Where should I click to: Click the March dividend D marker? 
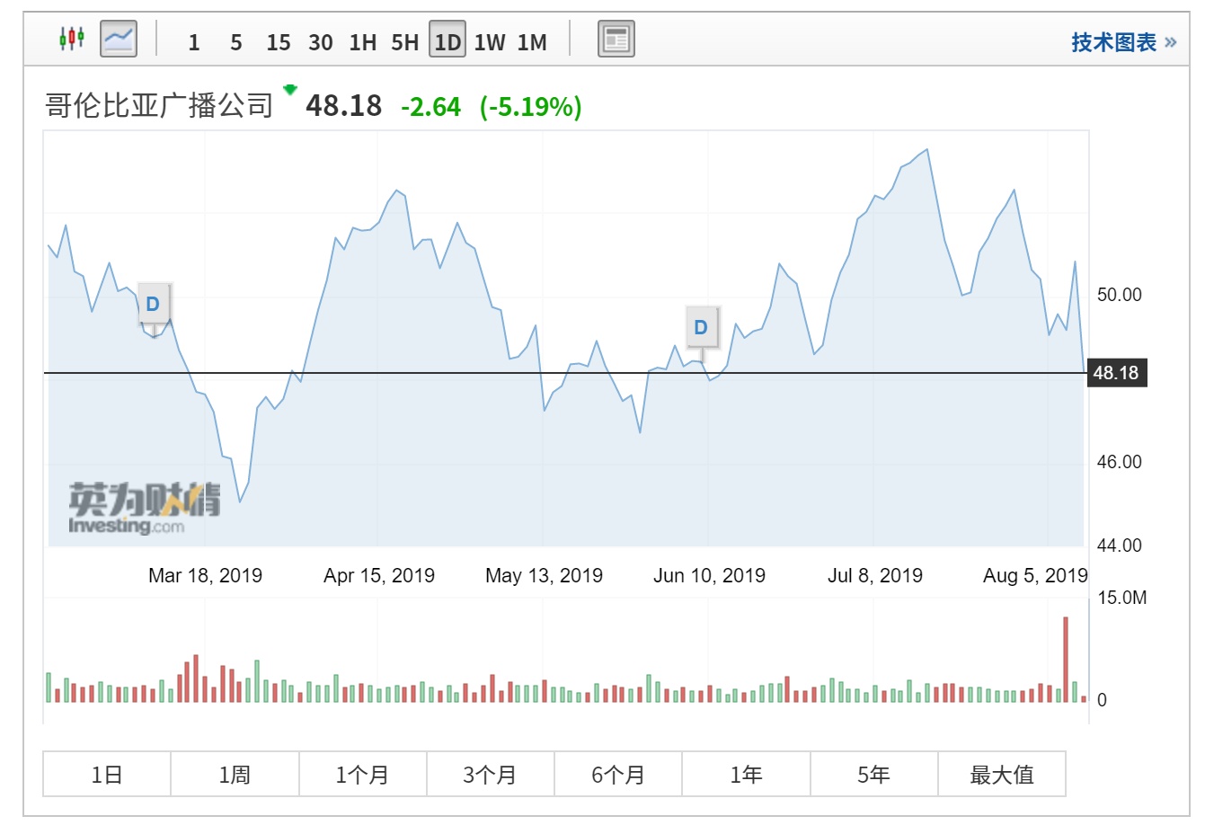153,304
